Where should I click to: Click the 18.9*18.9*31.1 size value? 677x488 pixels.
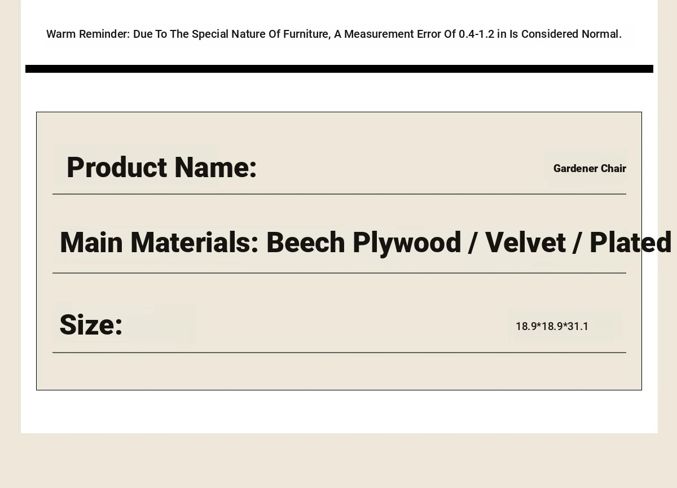[552, 327]
